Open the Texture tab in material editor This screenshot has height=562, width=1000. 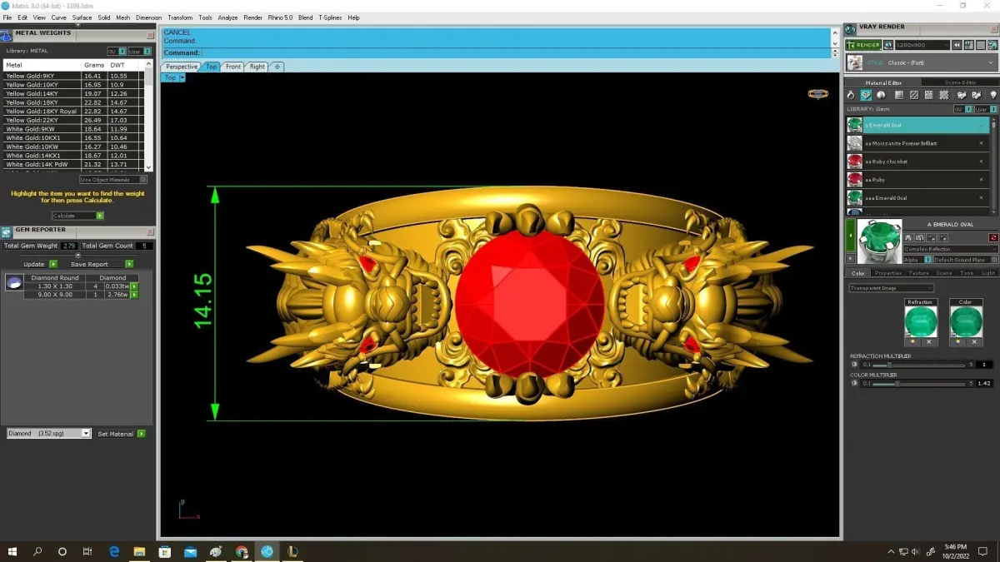tap(918, 273)
